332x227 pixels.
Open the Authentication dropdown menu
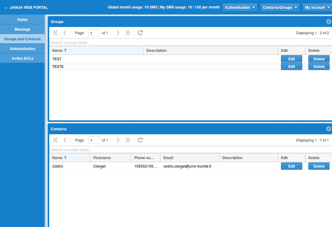coord(240,7)
